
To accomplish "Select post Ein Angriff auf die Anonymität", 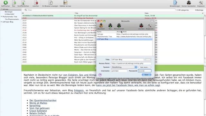I will (x=113, y=16).
